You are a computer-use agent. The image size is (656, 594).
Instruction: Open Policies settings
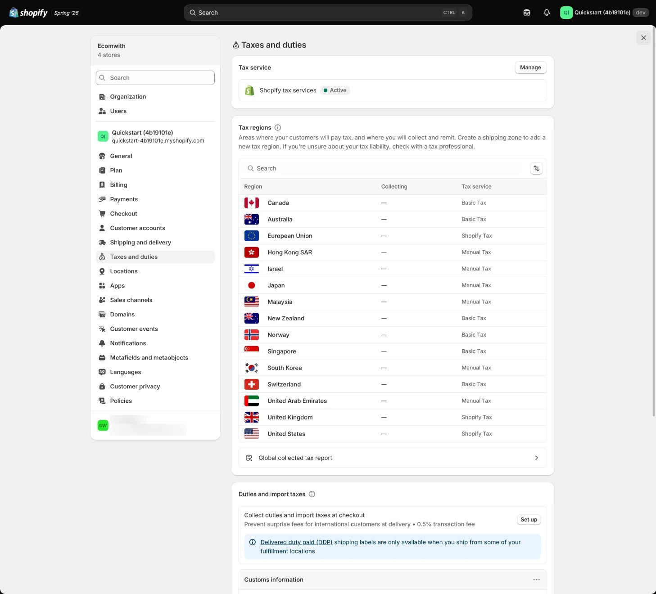pyautogui.click(x=155, y=401)
